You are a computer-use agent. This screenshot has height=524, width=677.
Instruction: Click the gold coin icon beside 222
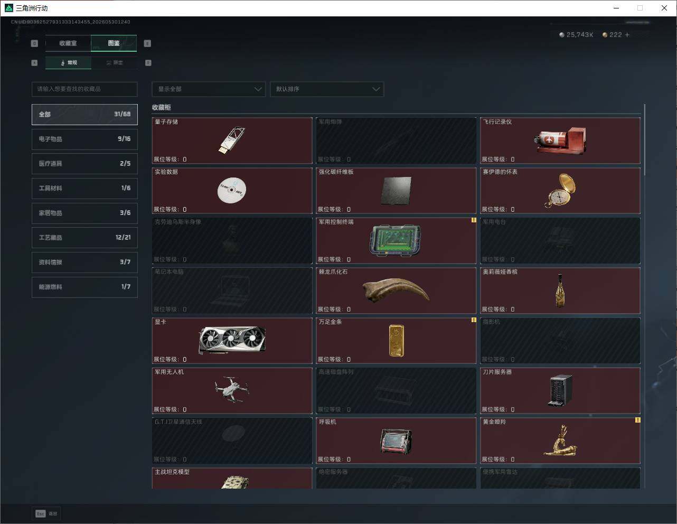coord(605,35)
